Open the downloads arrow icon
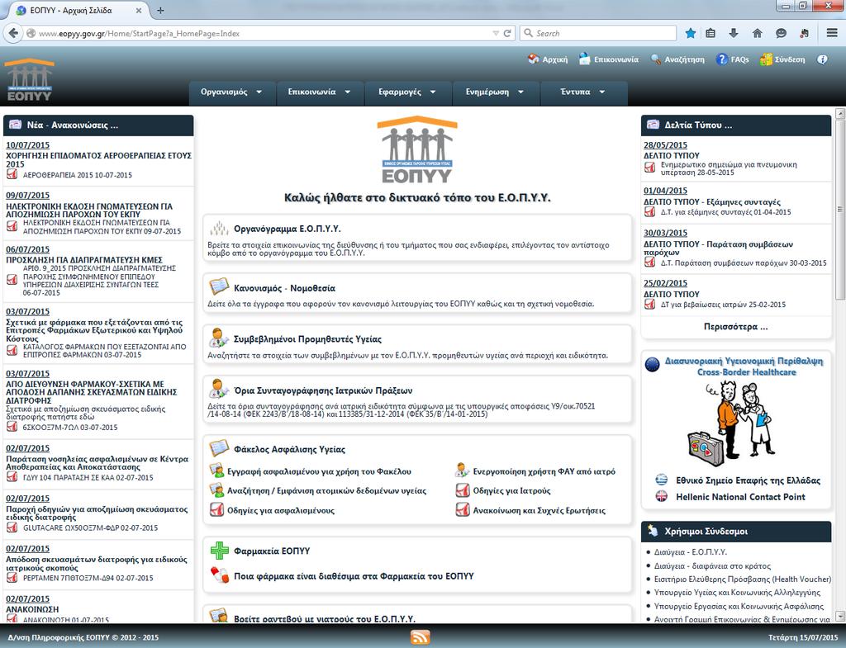Image resolution: width=846 pixels, height=648 pixels. (734, 33)
